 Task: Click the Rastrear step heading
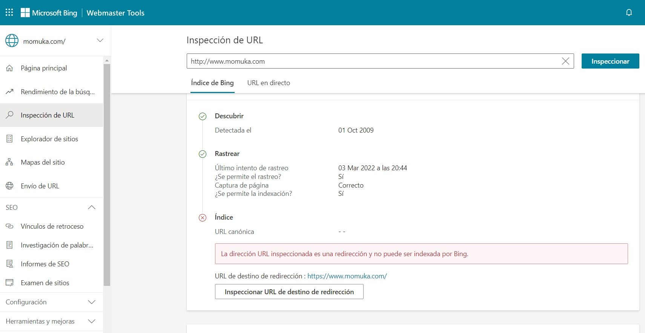point(227,154)
